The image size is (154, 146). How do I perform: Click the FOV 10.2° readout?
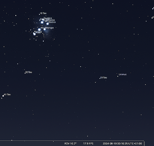click(70, 144)
